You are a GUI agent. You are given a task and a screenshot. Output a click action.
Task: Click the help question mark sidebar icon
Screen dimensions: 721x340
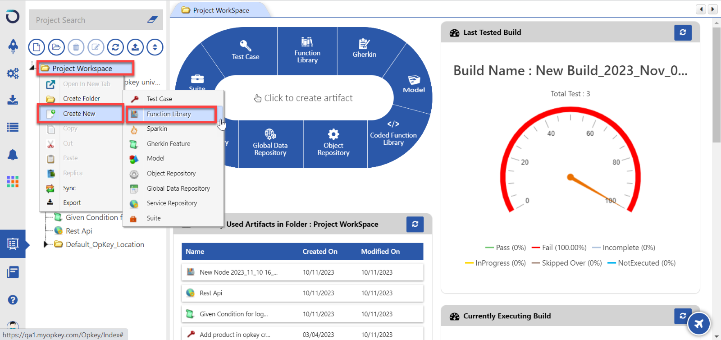pos(13,300)
